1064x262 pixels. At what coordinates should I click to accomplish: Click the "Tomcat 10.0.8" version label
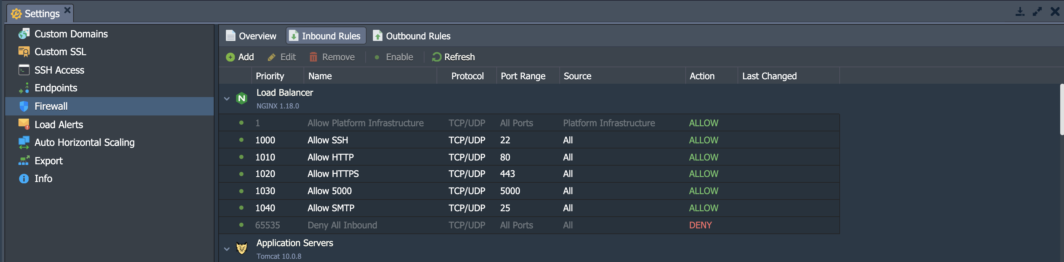[279, 256]
